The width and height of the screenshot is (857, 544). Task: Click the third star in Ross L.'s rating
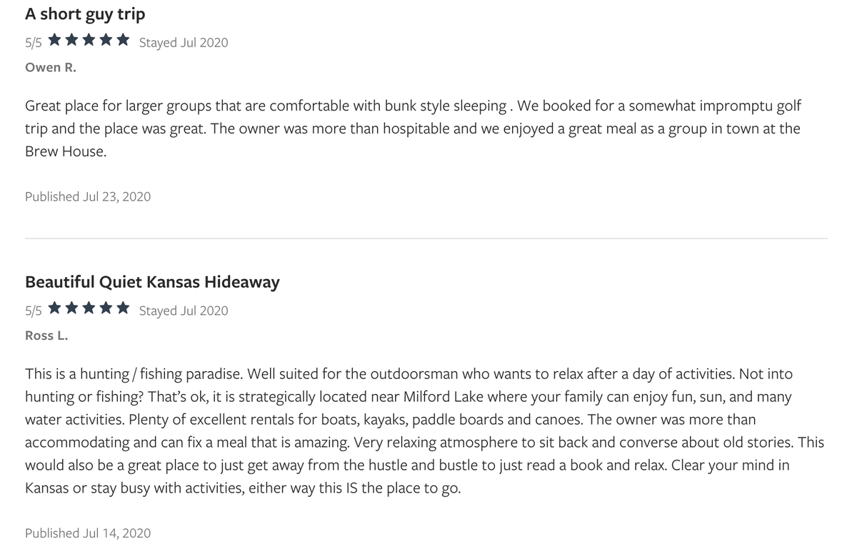tap(89, 309)
